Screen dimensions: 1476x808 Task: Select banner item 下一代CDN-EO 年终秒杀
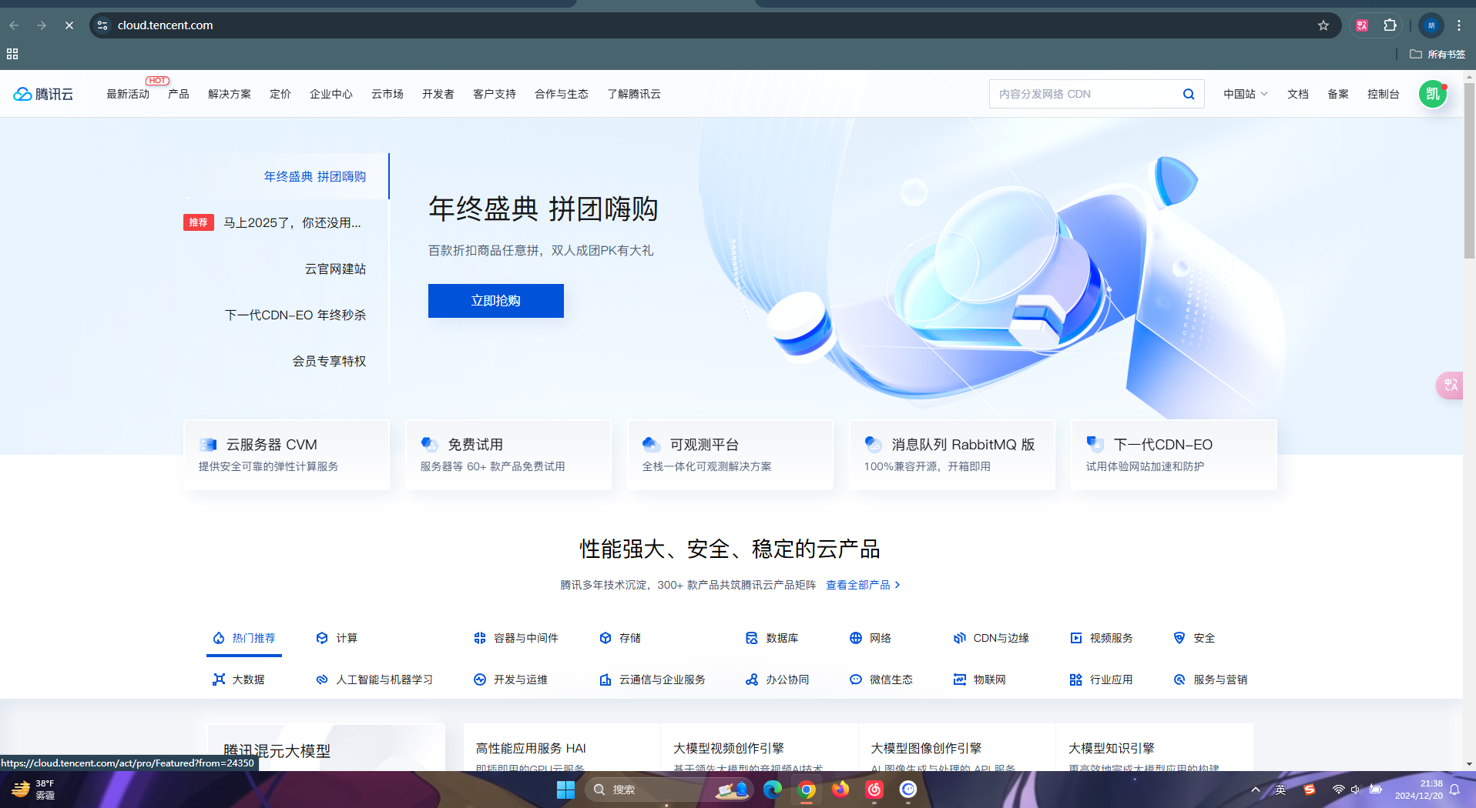296,315
